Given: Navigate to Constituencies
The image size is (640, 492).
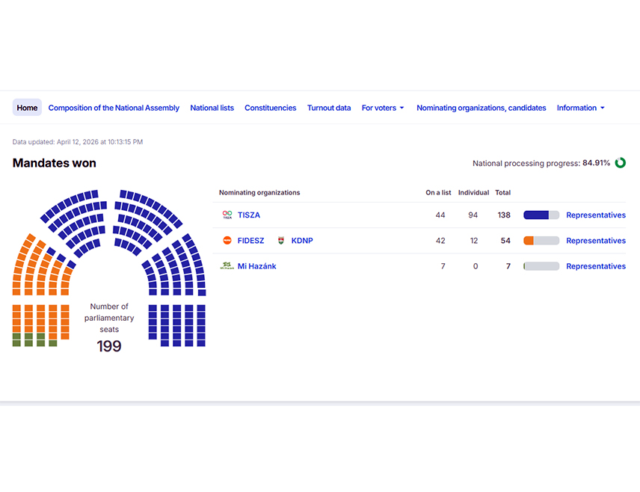Looking at the screenshot, I should (x=270, y=108).
